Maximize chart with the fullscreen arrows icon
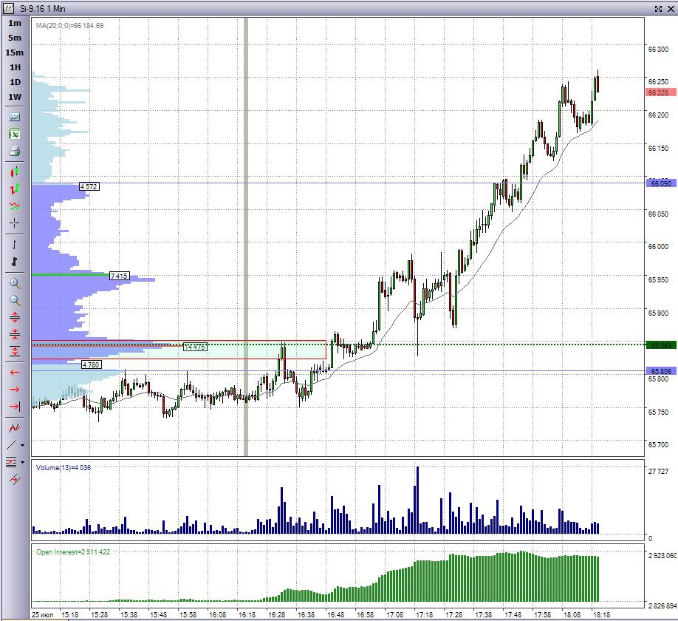 658,8
